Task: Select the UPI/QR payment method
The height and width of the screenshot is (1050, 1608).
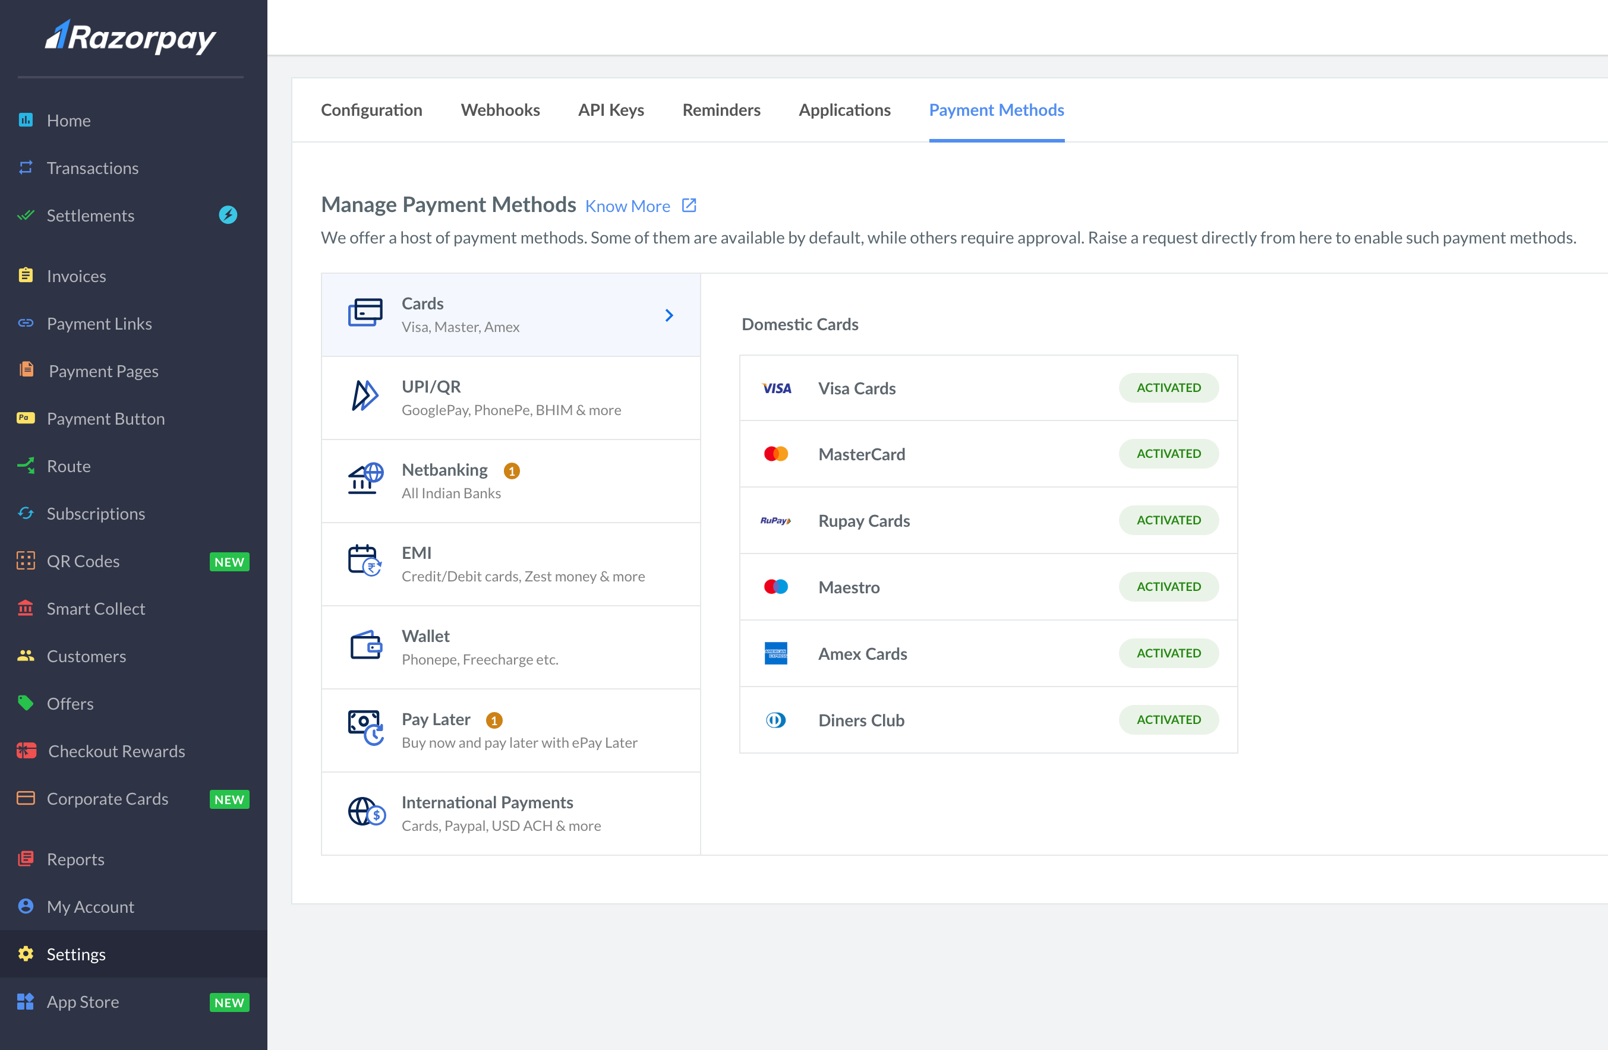Action: click(511, 398)
